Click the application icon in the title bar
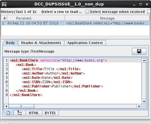151x124 pixels. point(4,4)
